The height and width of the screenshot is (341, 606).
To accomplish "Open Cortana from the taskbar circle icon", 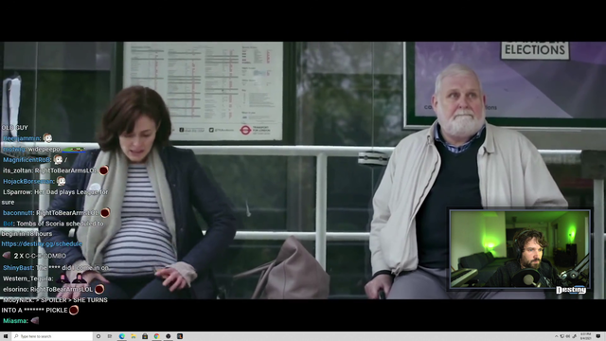I will click(98, 336).
